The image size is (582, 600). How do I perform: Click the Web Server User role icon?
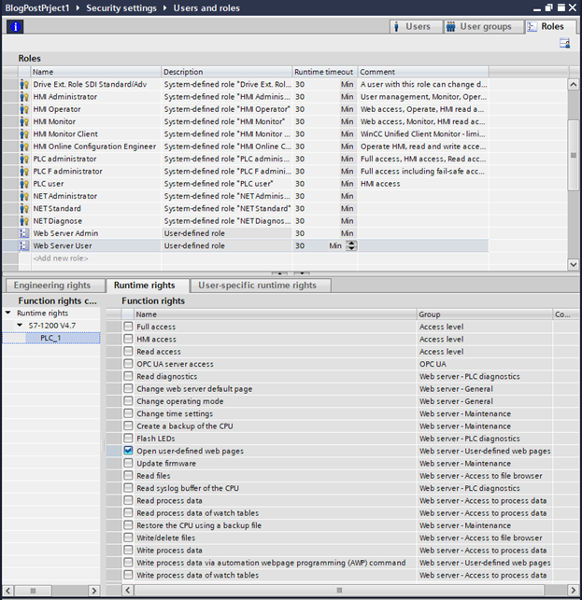(x=23, y=245)
